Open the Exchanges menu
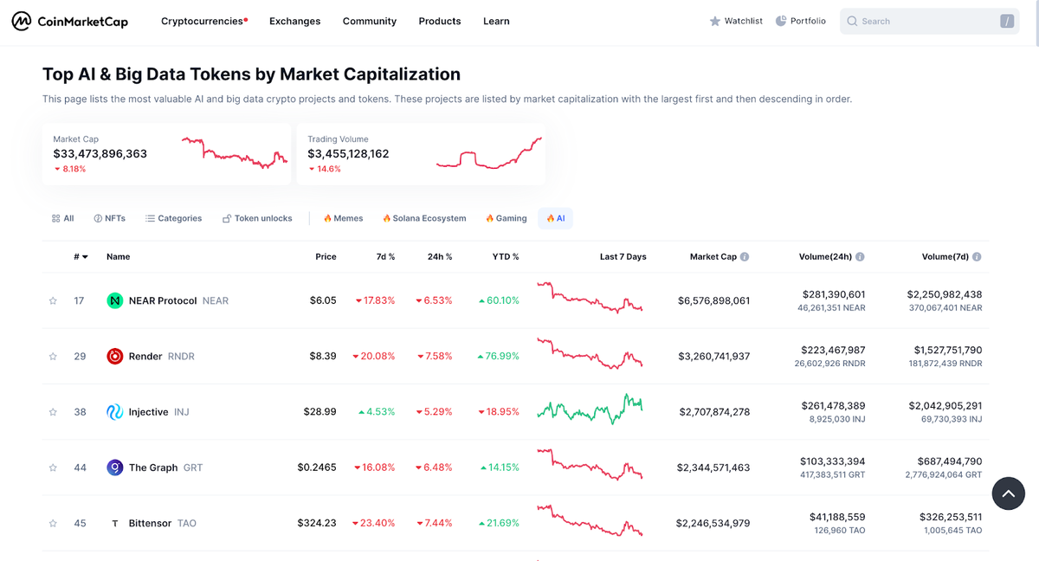The width and height of the screenshot is (1039, 561). pyautogui.click(x=294, y=21)
